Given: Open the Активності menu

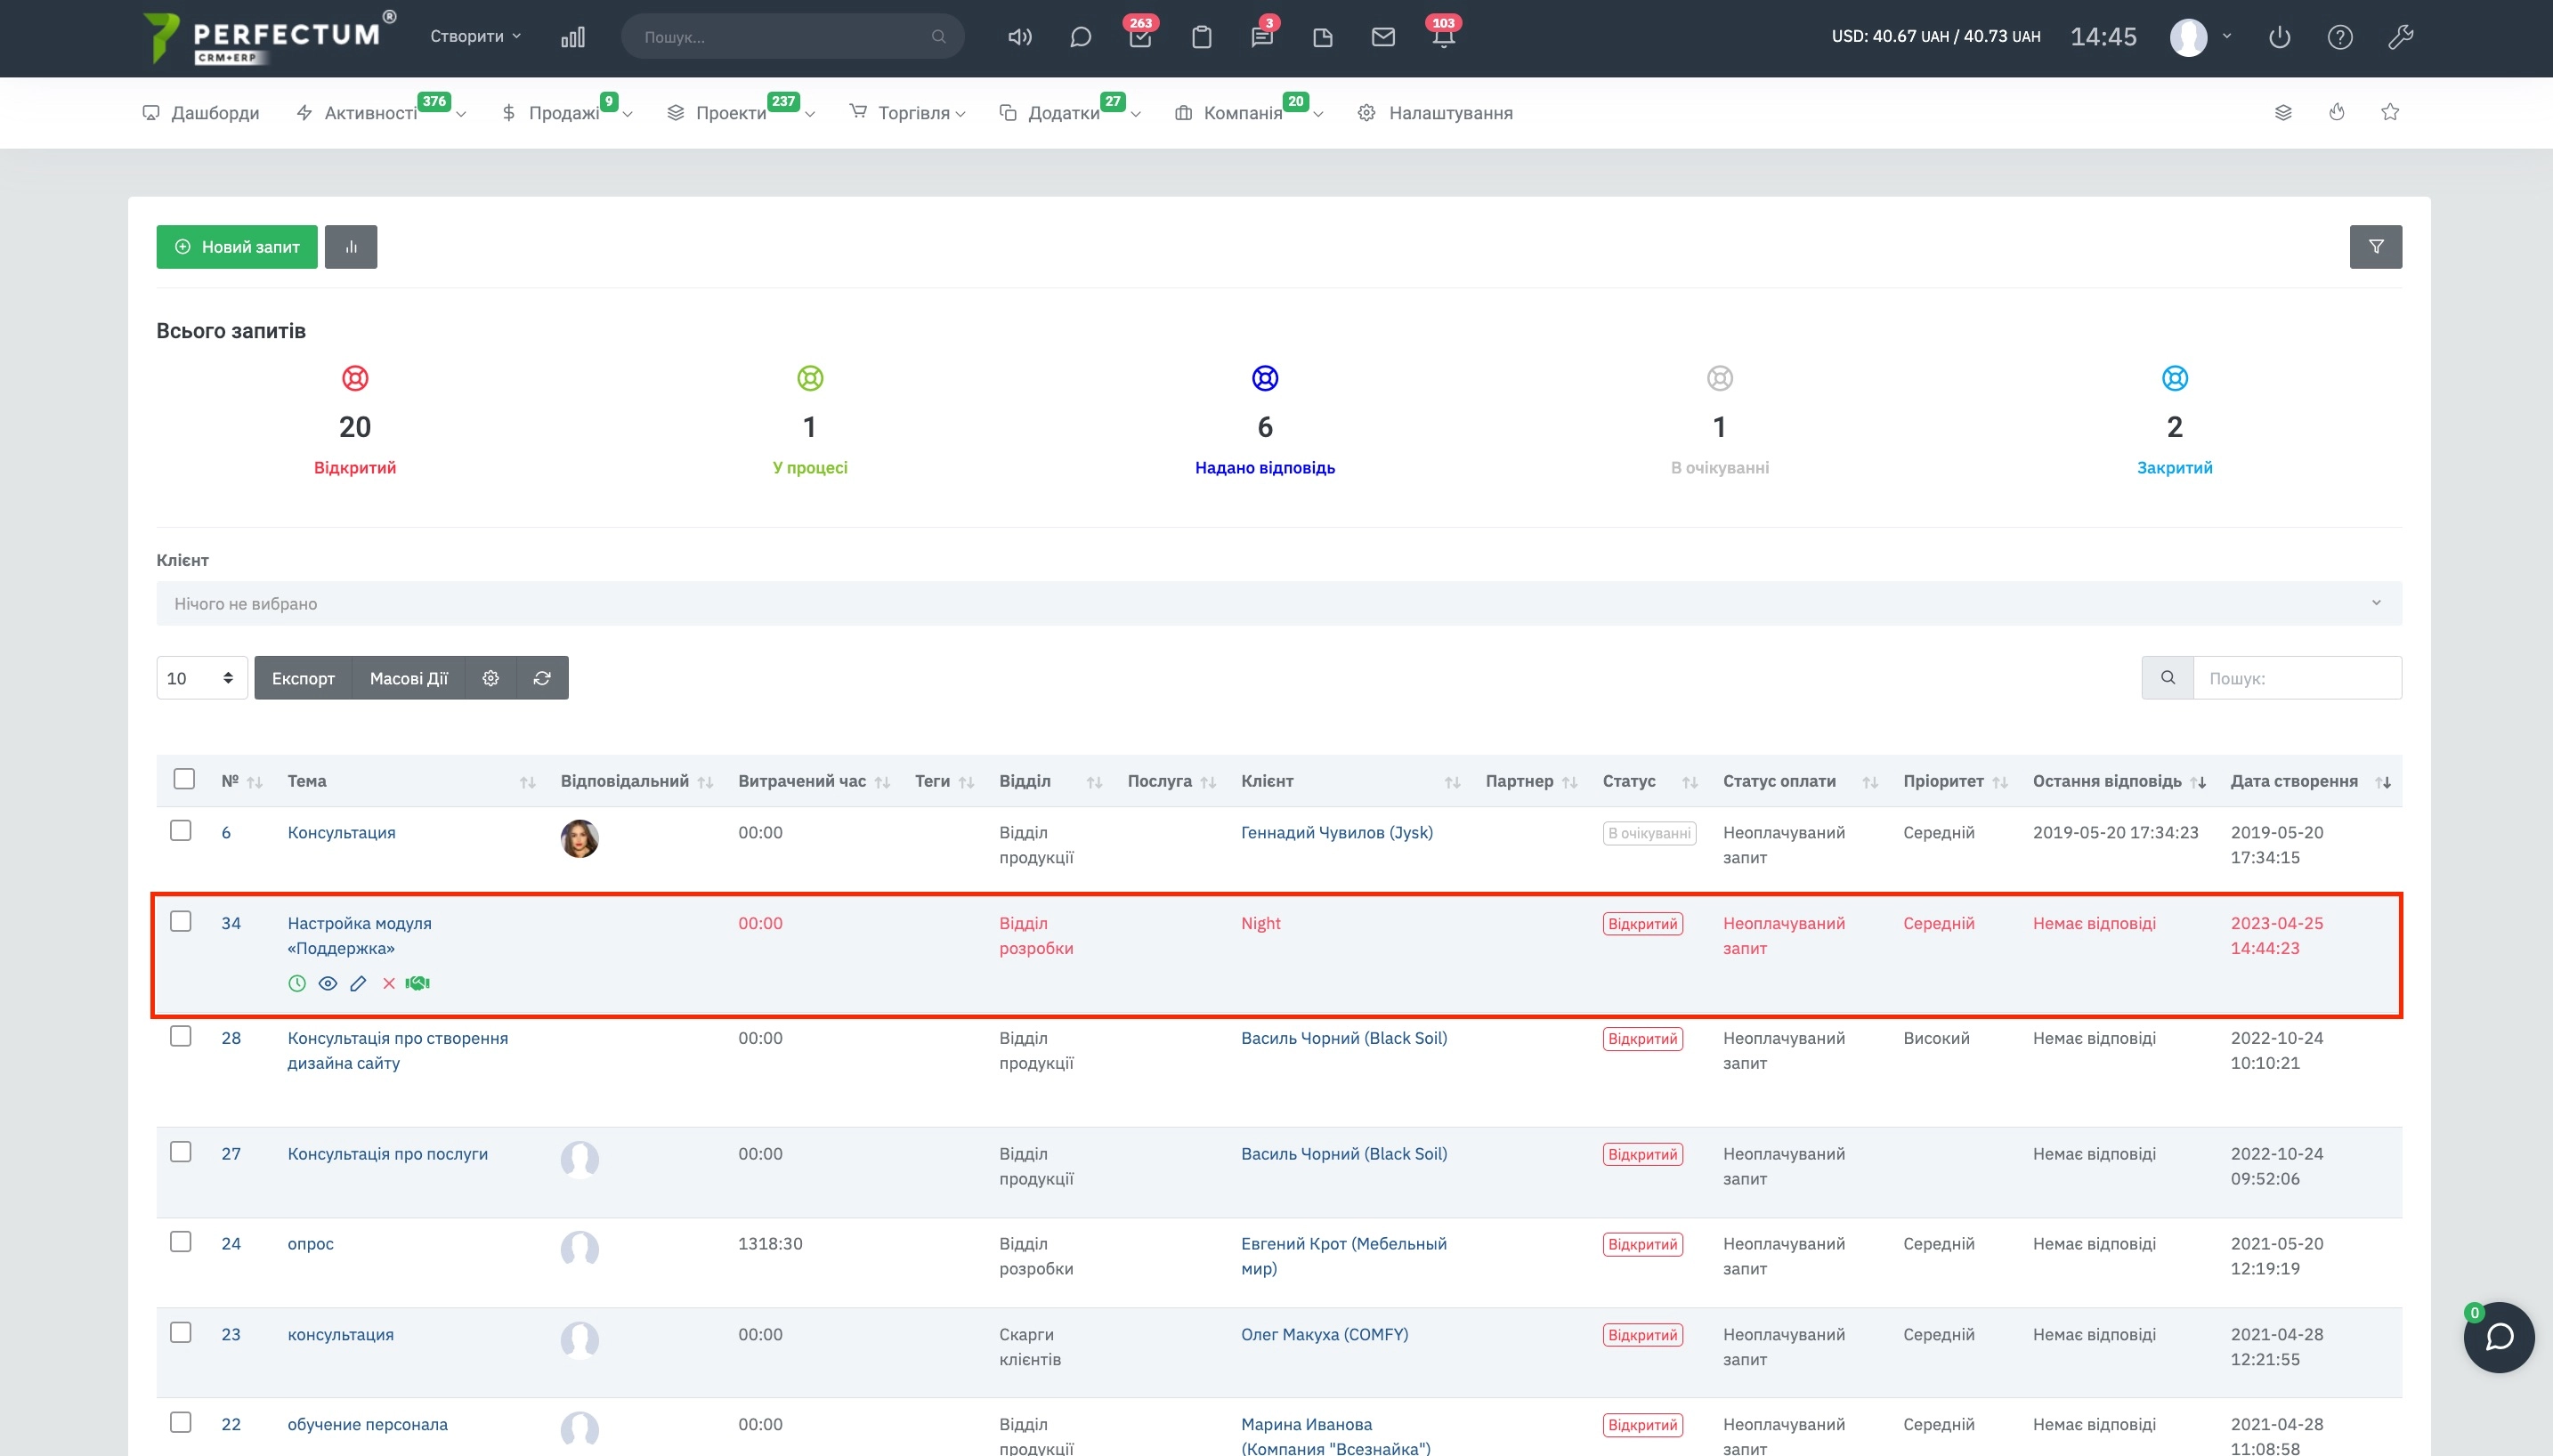Looking at the screenshot, I should 381,113.
